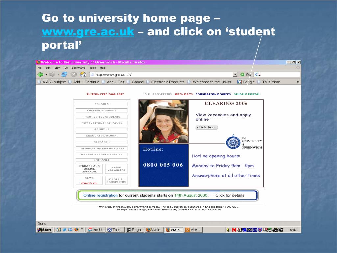
Task: Open the Tools menu
Action: coord(92,68)
